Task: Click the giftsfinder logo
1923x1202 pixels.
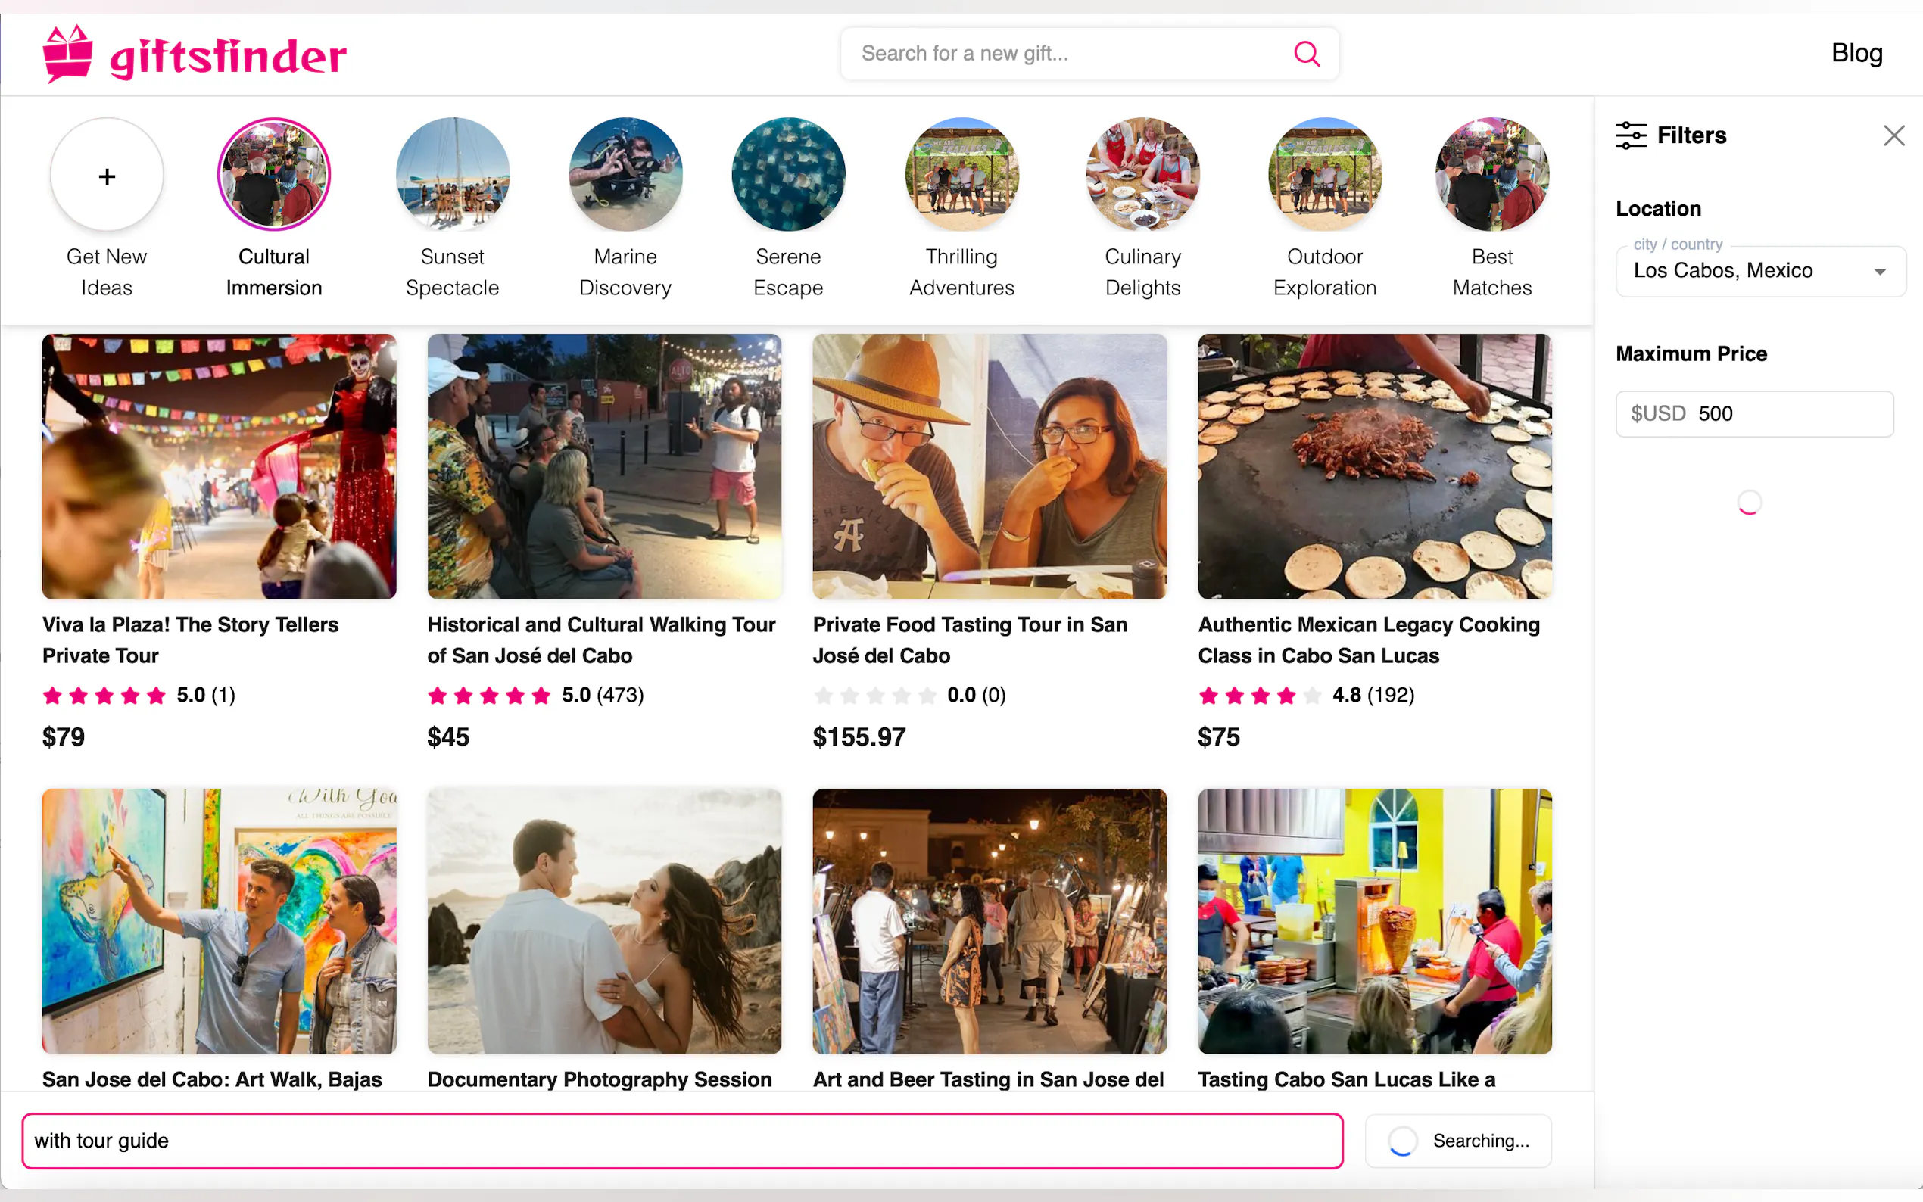Action: (195, 54)
